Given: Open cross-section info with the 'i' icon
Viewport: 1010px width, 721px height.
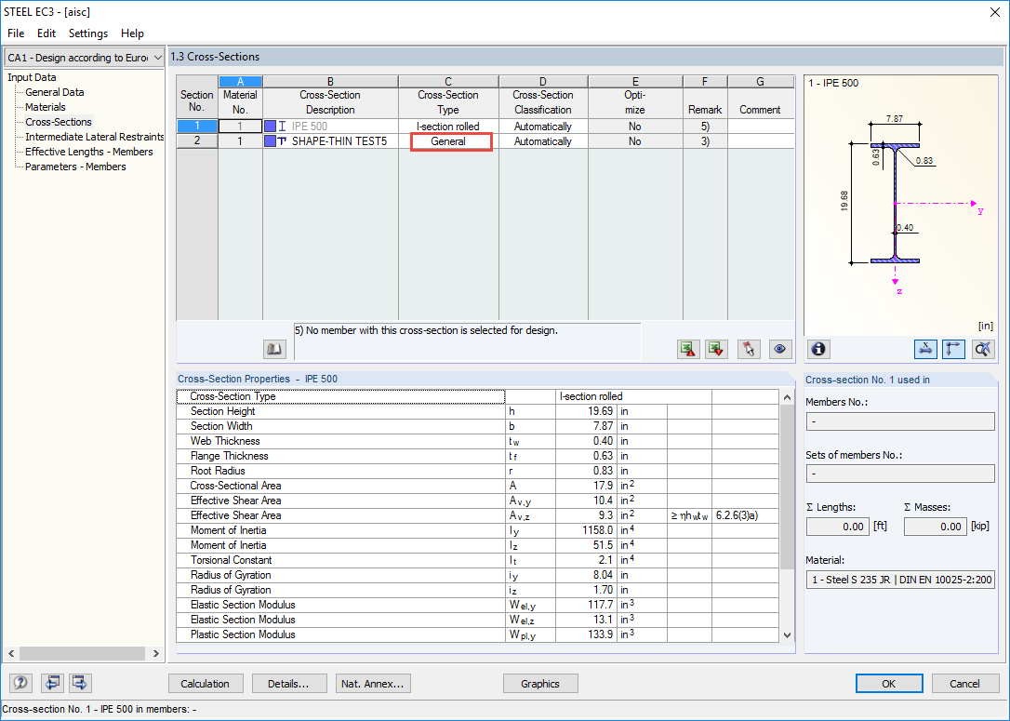Looking at the screenshot, I should click(x=818, y=349).
